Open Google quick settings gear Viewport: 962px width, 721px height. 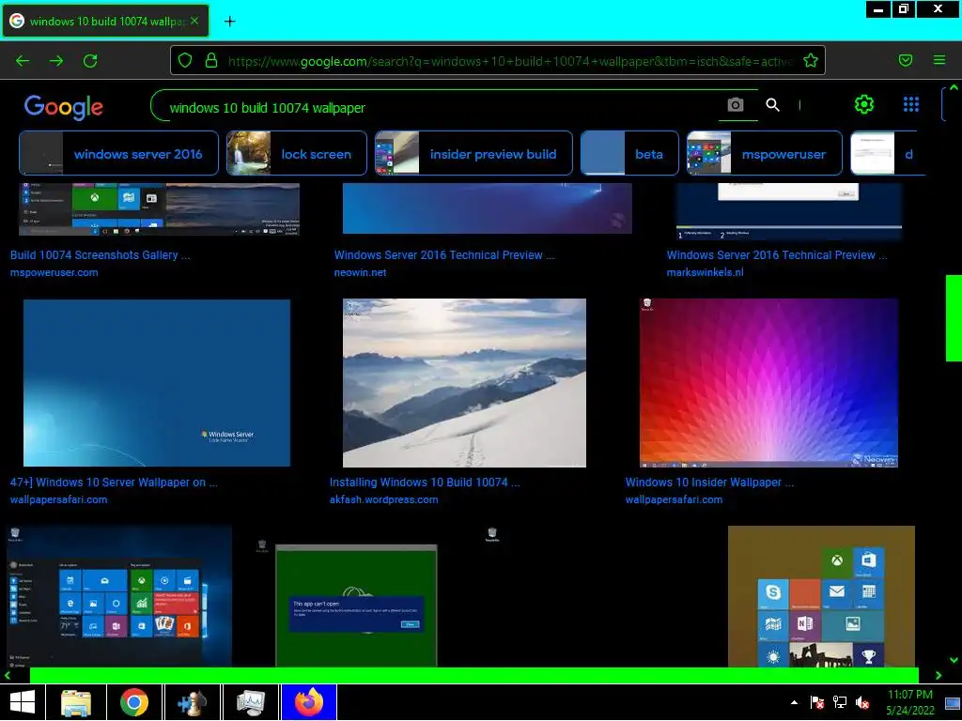tap(864, 105)
